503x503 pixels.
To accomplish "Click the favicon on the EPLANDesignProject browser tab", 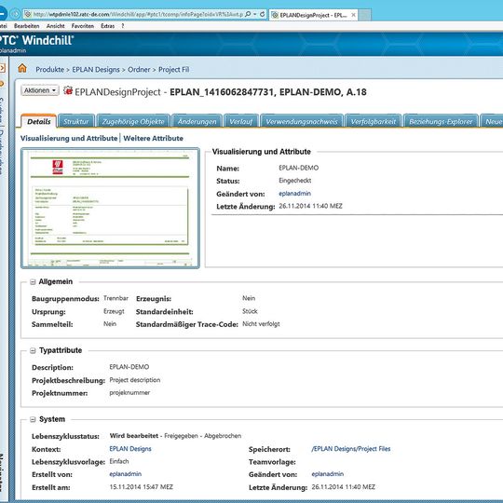I will click(275, 15).
